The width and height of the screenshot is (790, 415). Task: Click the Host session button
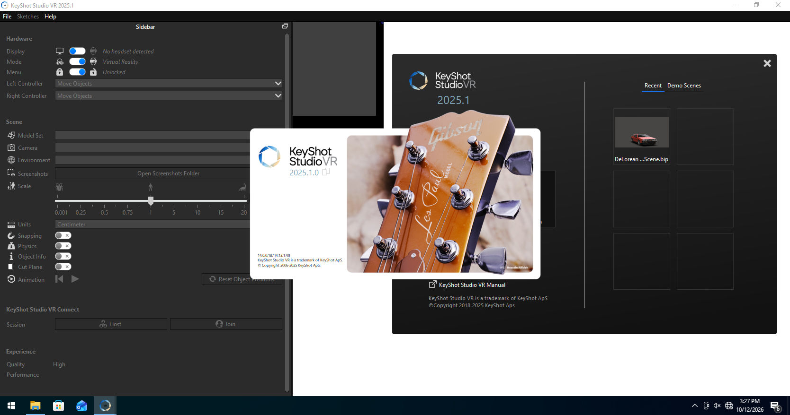click(x=111, y=324)
